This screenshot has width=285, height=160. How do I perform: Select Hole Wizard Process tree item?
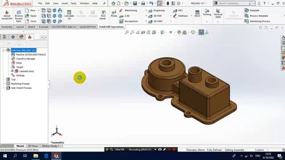pyautogui.click(x=19, y=88)
